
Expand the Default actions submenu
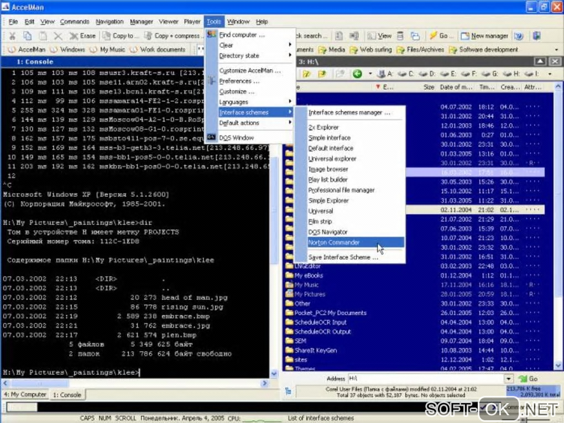[x=249, y=123]
